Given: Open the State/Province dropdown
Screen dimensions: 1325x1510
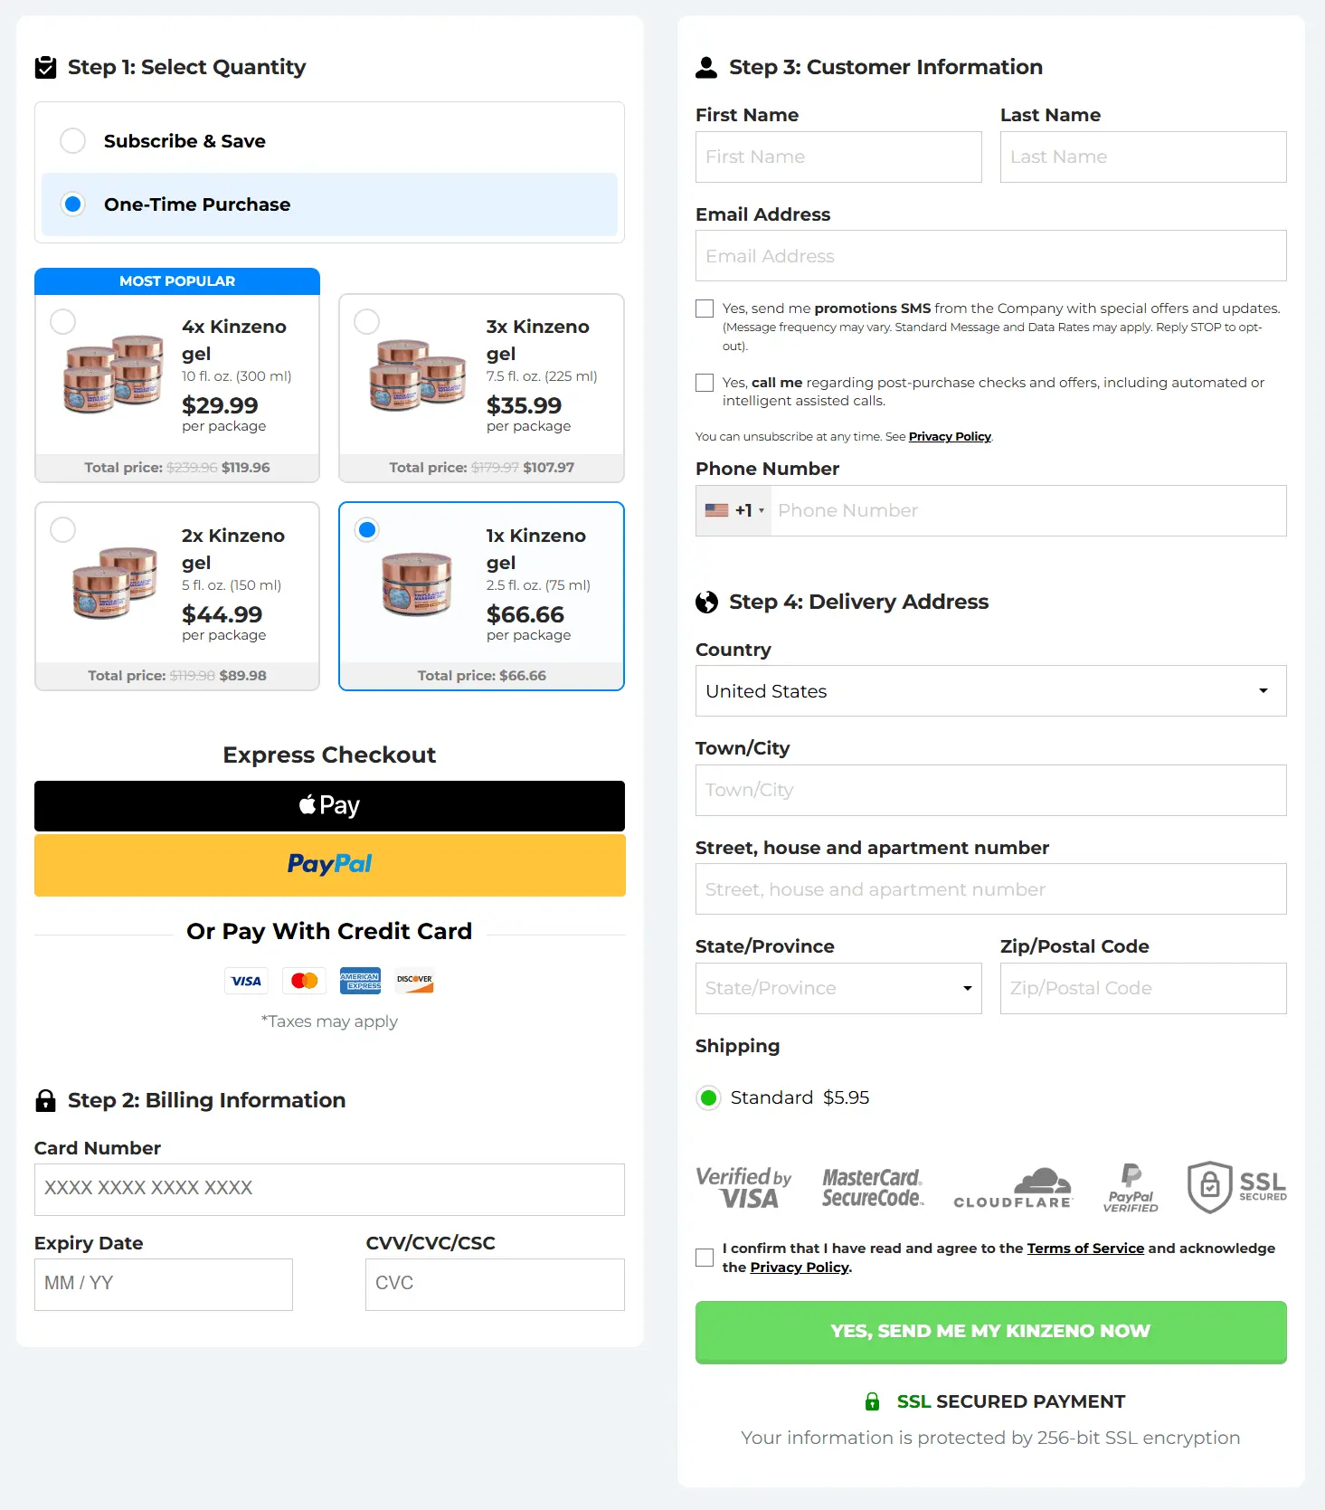Looking at the screenshot, I should tap(838, 988).
